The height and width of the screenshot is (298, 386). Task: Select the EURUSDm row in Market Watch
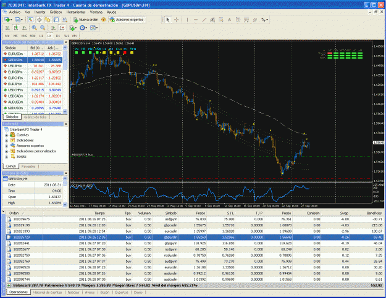point(33,54)
